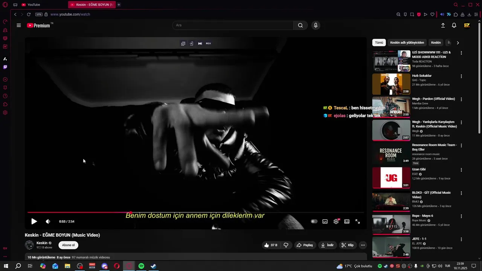Open sidebar settings gear icon
The image size is (482, 271).
coord(5,113)
